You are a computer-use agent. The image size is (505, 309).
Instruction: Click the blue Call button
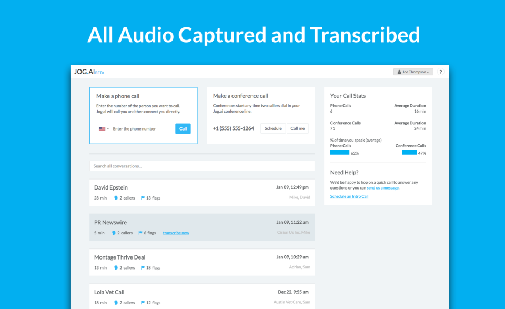point(183,128)
